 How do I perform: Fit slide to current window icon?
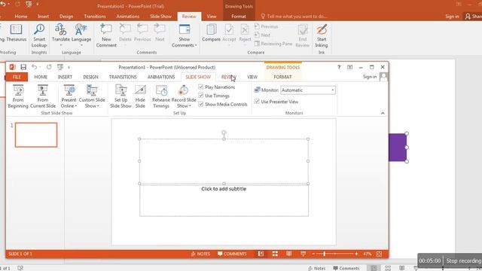point(379,254)
